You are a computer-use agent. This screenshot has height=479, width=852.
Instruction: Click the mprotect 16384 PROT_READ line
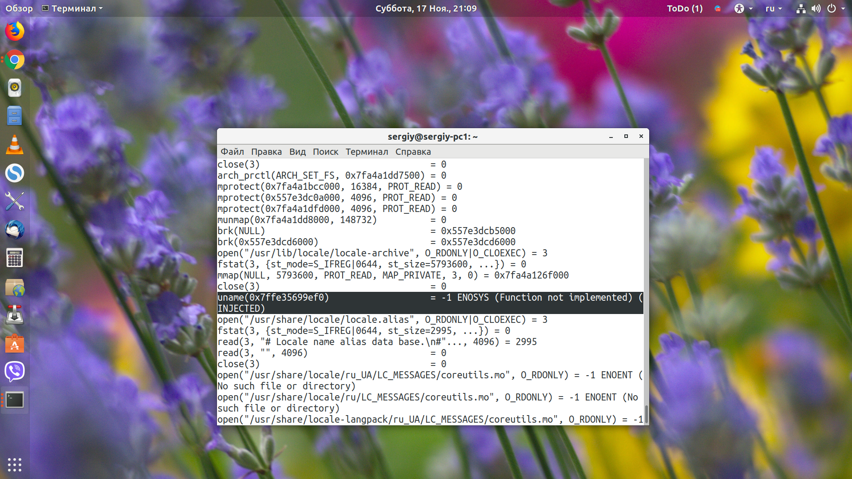(340, 187)
